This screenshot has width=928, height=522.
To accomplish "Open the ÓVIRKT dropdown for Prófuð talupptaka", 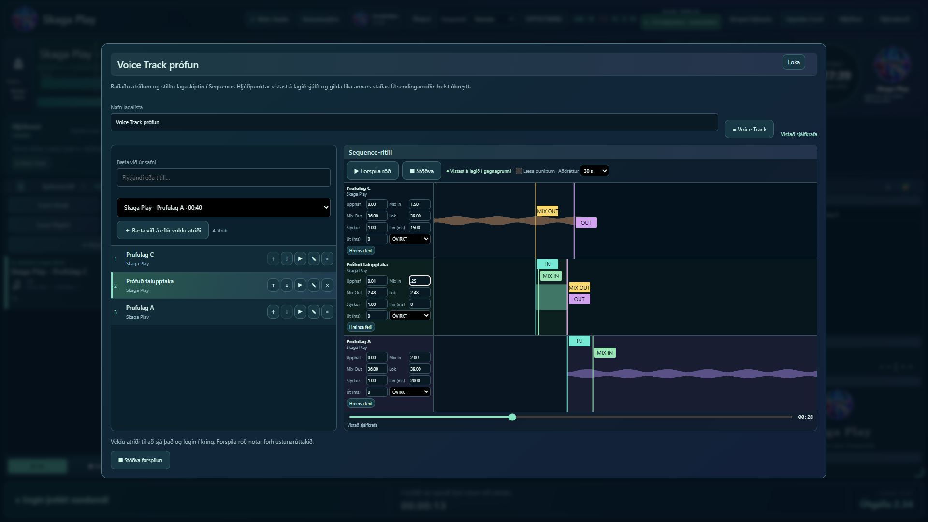I will point(410,316).
